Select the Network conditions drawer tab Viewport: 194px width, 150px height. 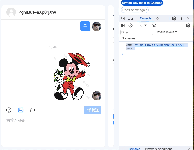(x=159, y=149)
